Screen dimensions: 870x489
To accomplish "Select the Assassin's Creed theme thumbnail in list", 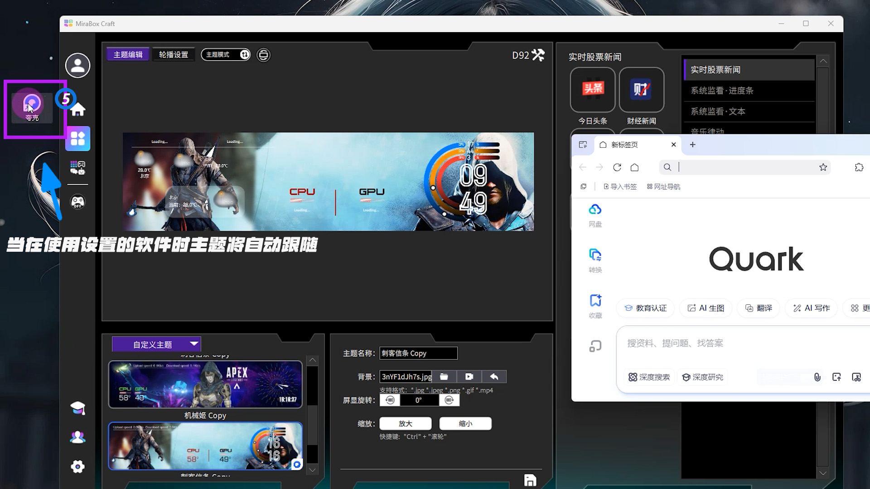I will tap(205, 446).
